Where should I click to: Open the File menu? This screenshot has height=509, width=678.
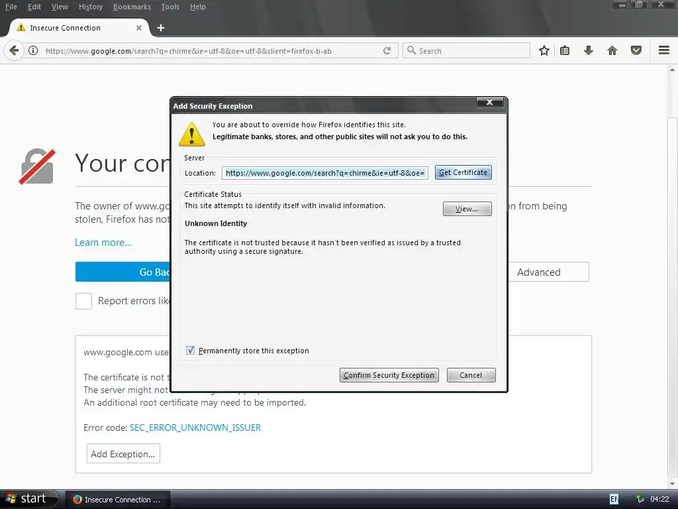(11, 7)
